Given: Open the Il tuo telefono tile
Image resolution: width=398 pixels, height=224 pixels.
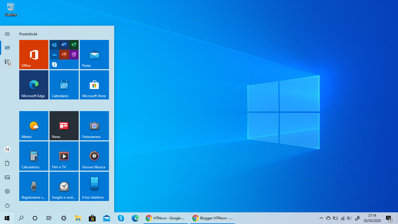Looking at the screenshot, I should (94, 186).
